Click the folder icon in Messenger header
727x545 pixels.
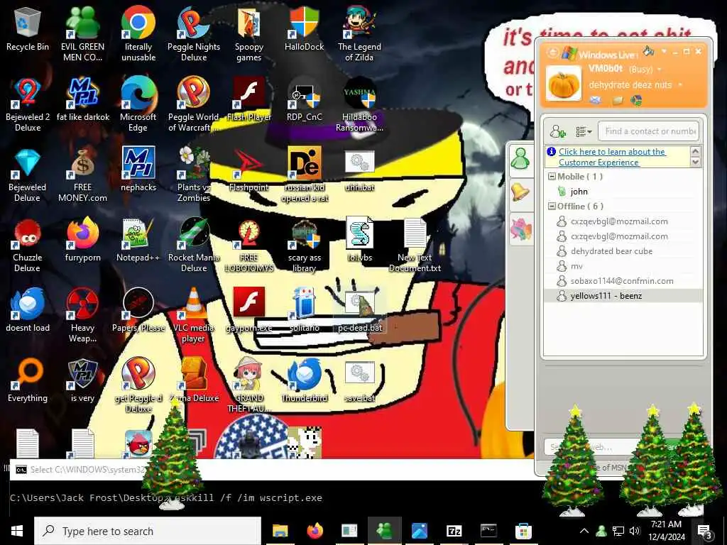617,99
